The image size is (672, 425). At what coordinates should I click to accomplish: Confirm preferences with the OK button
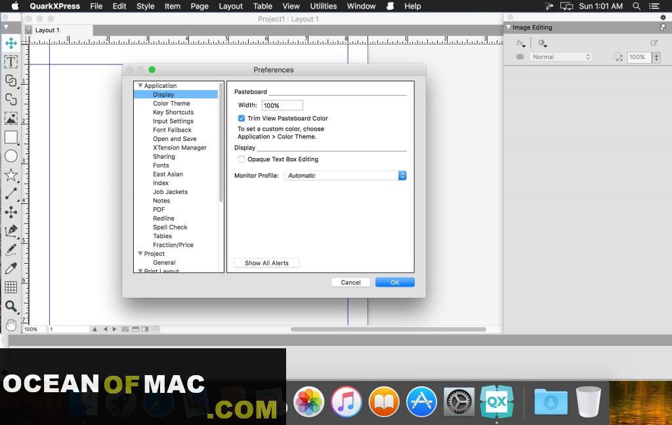(x=394, y=282)
